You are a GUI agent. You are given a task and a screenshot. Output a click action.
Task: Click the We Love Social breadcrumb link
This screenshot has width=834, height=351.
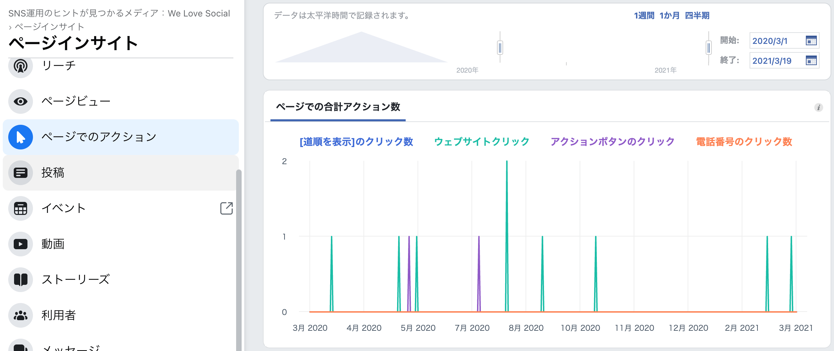pyautogui.click(x=119, y=13)
